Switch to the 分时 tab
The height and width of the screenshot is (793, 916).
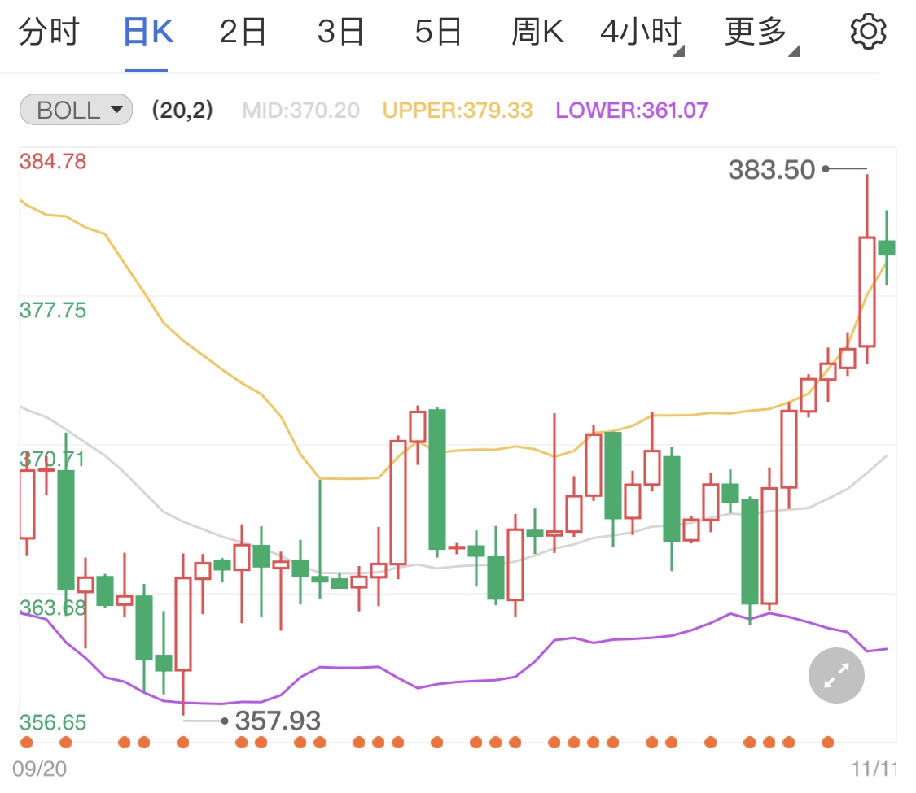click(x=49, y=32)
